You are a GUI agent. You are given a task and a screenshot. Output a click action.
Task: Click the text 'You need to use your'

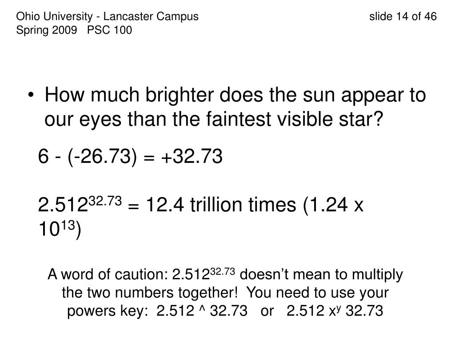click(318, 293)
